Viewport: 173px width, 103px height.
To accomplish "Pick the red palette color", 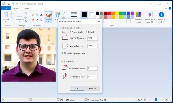I will (x=109, y=13).
